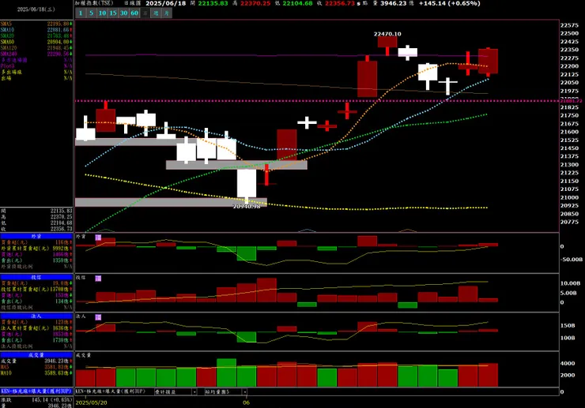
Task: Choose the 60-minute timeframe button
Action: (134, 13)
